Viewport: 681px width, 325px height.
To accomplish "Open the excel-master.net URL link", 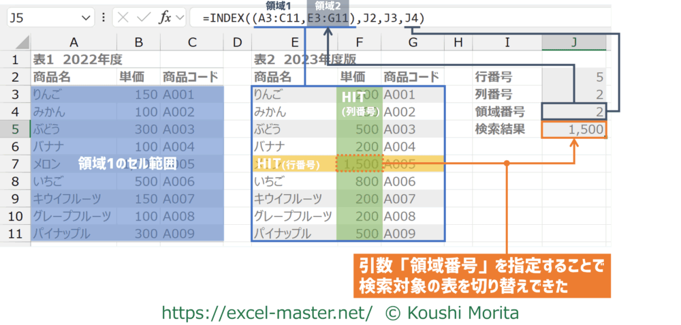I will point(266,311).
